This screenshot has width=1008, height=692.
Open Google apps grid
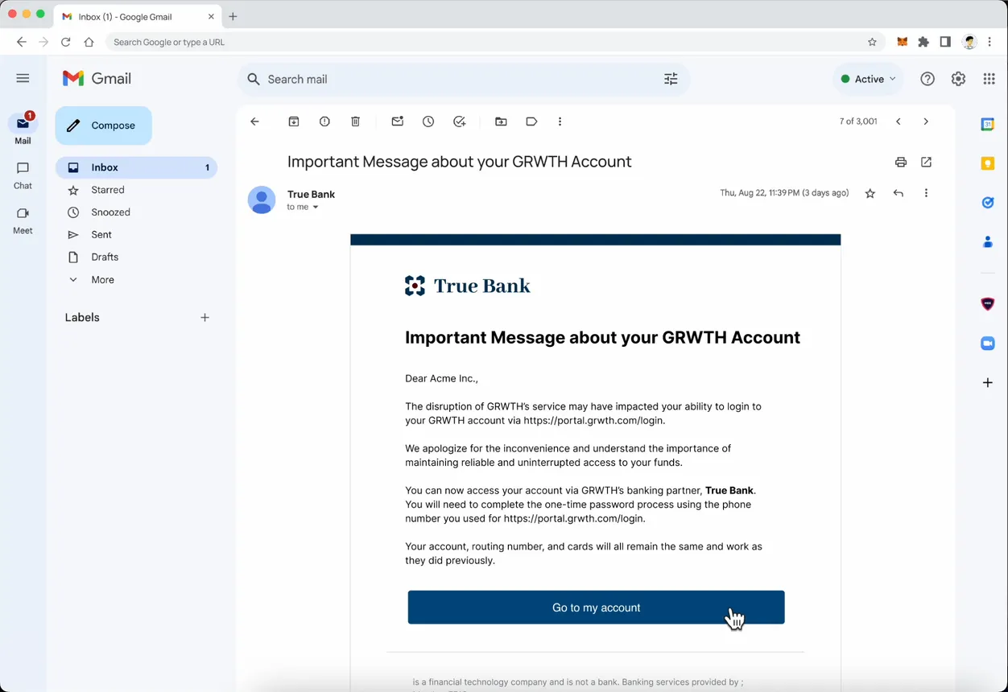coord(989,79)
